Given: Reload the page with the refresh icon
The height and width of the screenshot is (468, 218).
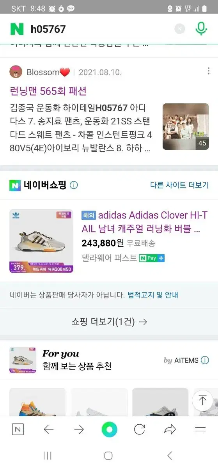Looking at the screenshot, I should (140, 430).
